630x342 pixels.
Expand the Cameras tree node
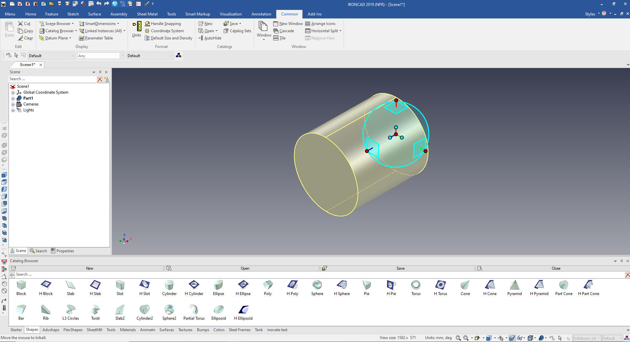point(13,104)
